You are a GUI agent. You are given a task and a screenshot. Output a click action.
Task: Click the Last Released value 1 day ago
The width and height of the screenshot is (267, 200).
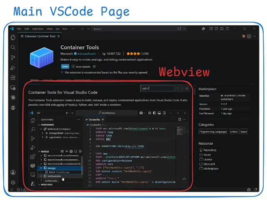(x=226, y=114)
